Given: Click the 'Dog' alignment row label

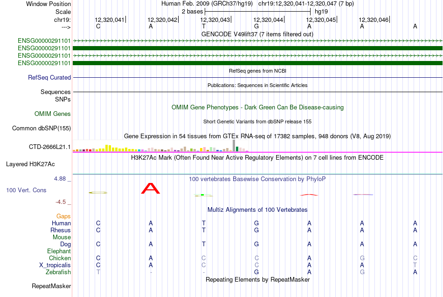Looking at the screenshot, I should tap(65, 244).
